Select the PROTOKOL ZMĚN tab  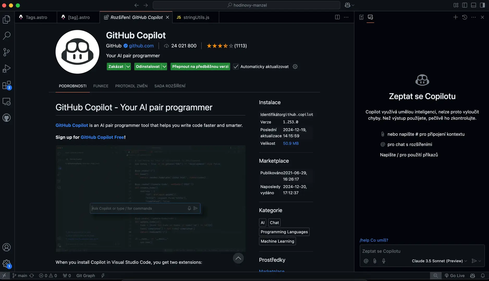[x=131, y=86]
